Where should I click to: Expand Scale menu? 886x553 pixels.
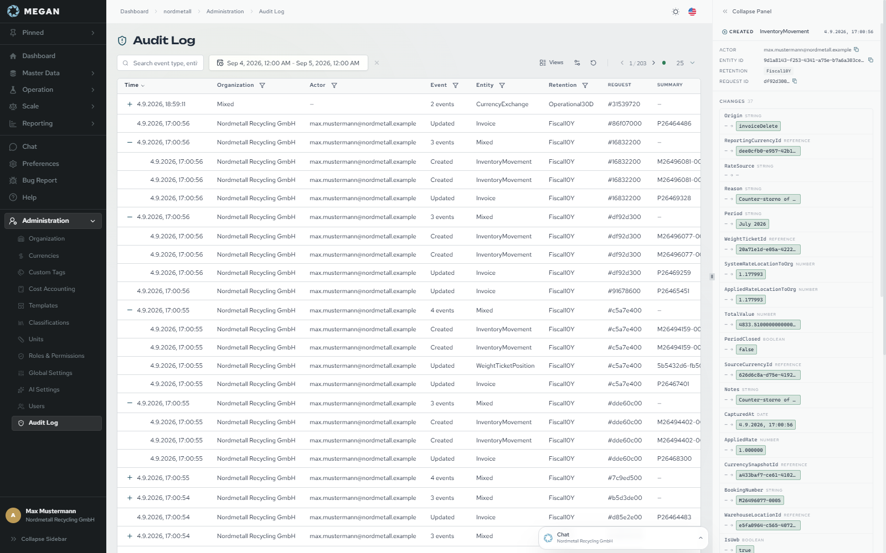point(53,106)
